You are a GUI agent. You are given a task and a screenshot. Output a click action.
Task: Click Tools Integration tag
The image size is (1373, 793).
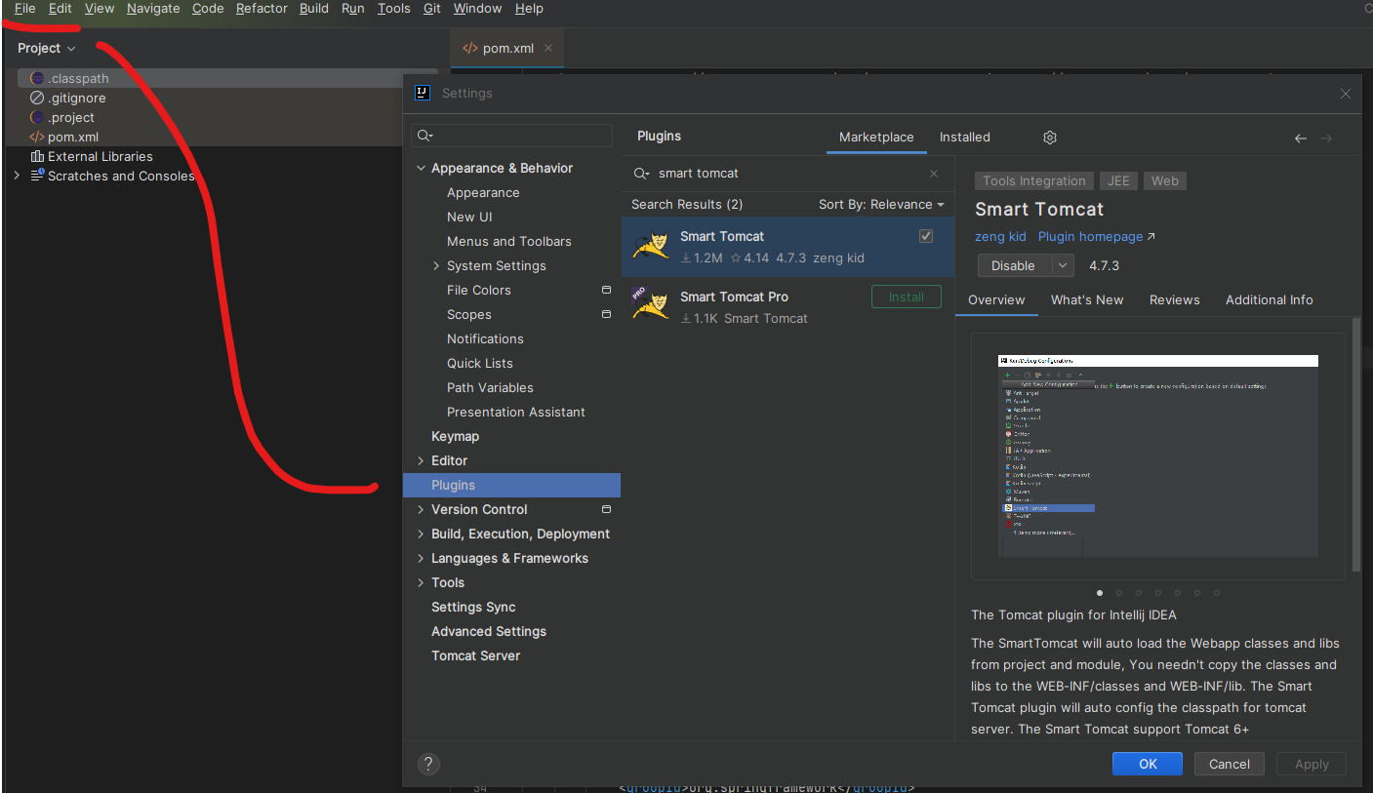pyautogui.click(x=1033, y=180)
